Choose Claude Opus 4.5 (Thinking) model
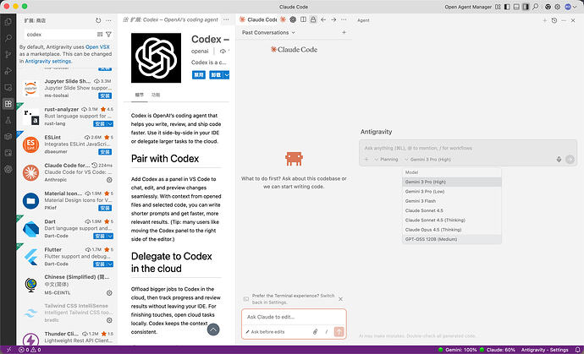Image resolution: width=584 pixels, height=354 pixels. (452, 230)
